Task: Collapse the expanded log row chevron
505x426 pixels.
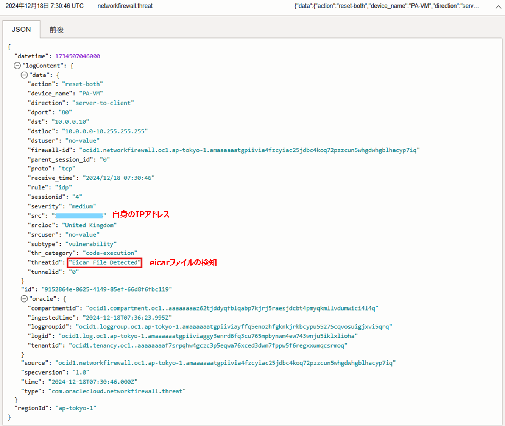Action: pos(498,6)
